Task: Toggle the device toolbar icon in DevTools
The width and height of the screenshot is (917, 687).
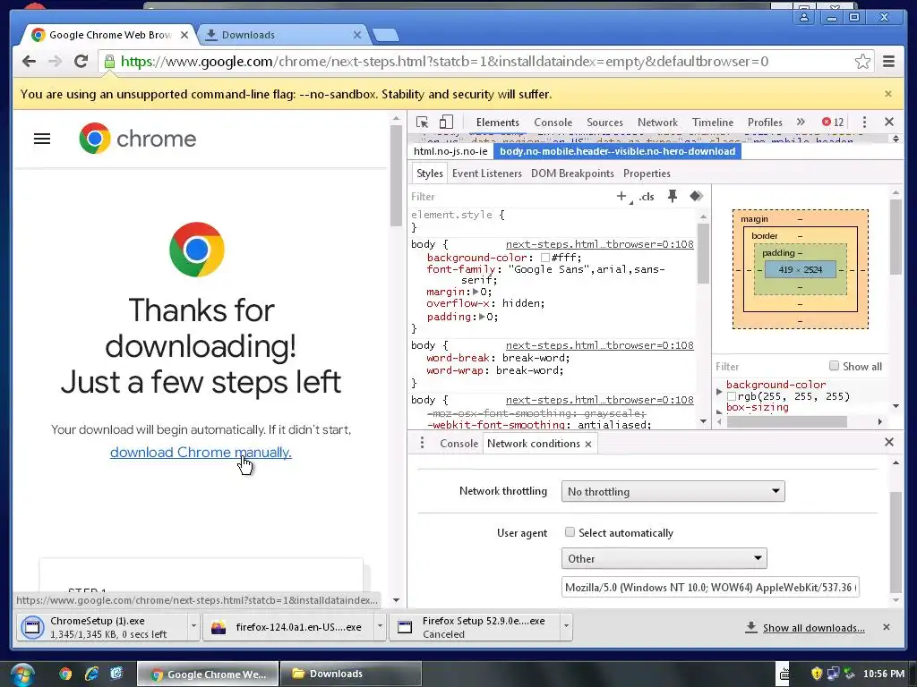Action: click(446, 122)
